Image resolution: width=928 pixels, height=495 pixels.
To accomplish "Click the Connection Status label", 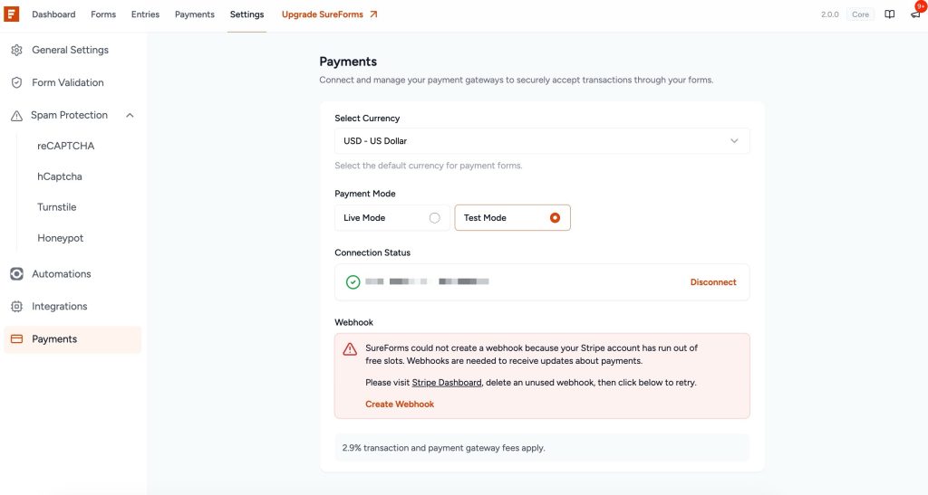I will coord(372,252).
